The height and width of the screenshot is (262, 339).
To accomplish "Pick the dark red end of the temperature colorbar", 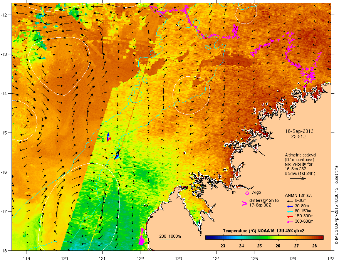I will point(321,237).
